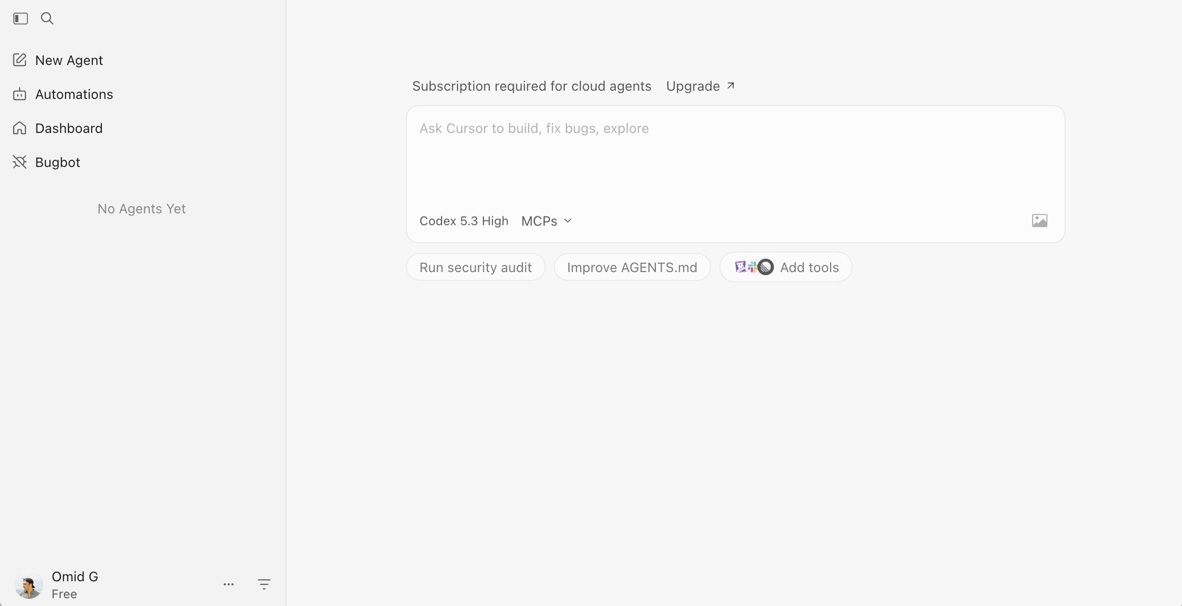This screenshot has width=1182, height=606.
Task: Click the Linear icon on Add tools
Action: click(766, 267)
